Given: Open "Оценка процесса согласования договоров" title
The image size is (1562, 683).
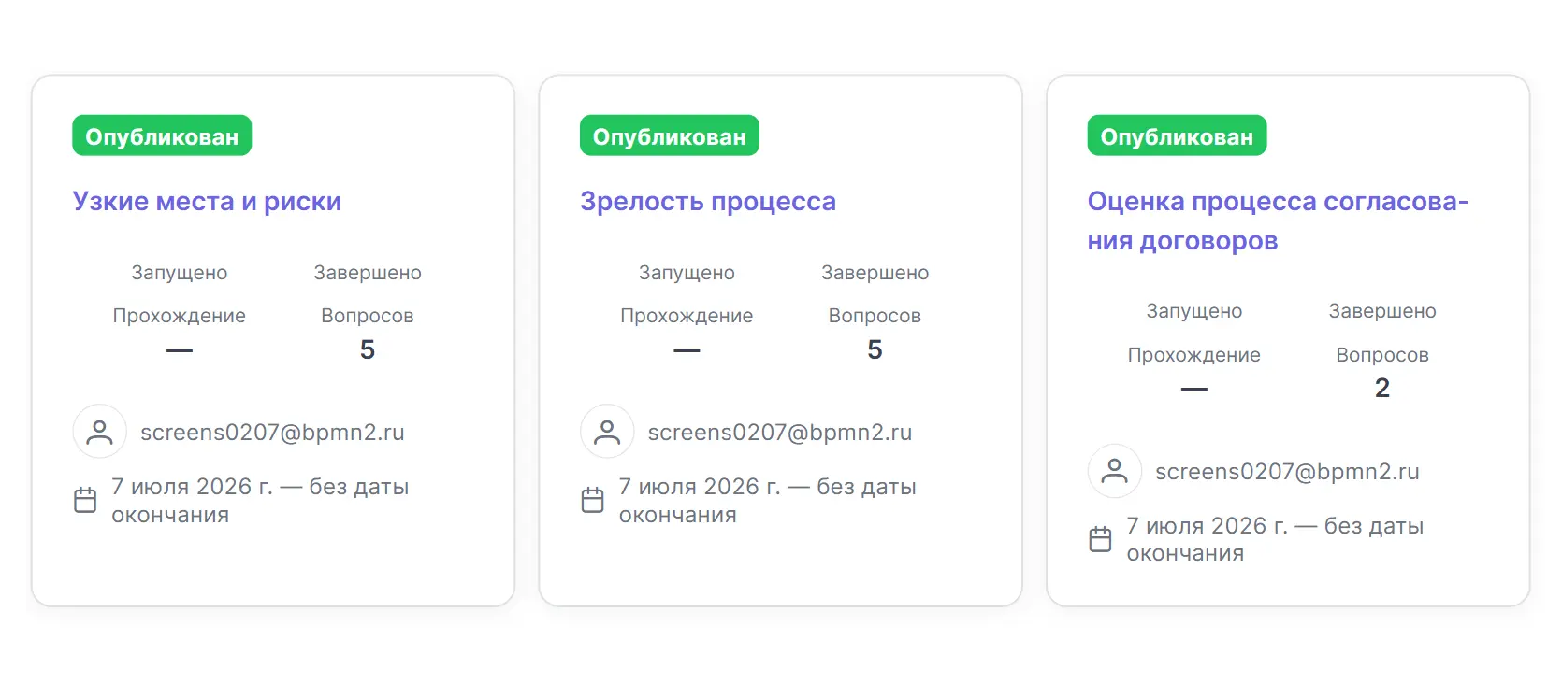Looking at the screenshot, I should point(1278,221).
